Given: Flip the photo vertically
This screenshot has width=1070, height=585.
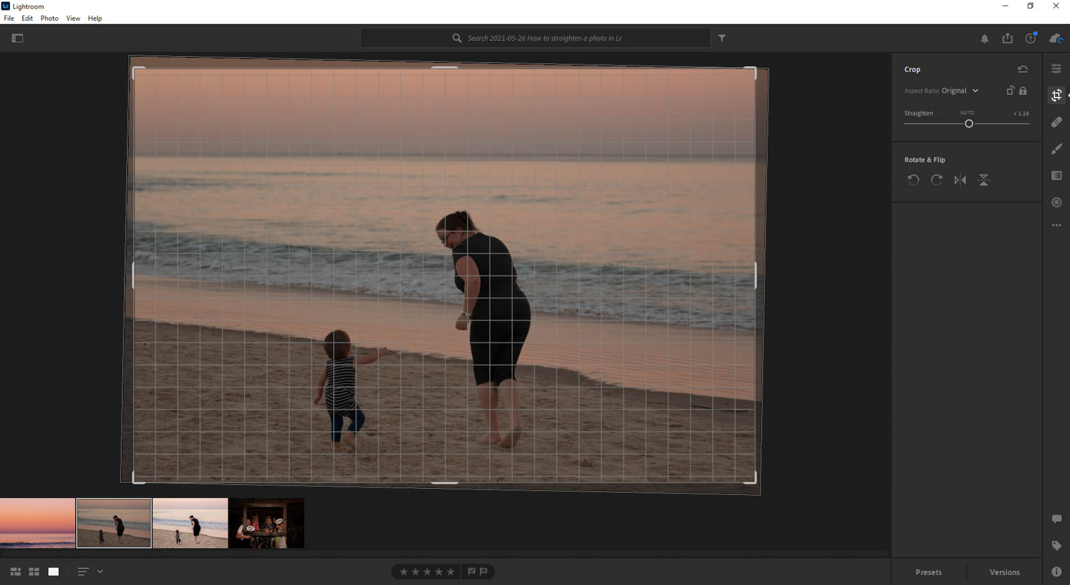Looking at the screenshot, I should [x=983, y=180].
